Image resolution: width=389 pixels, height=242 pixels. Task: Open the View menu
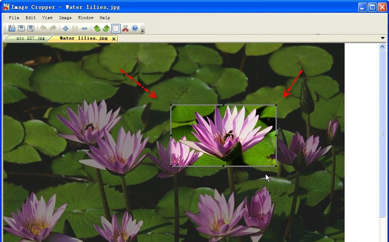(x=47, y=18)
